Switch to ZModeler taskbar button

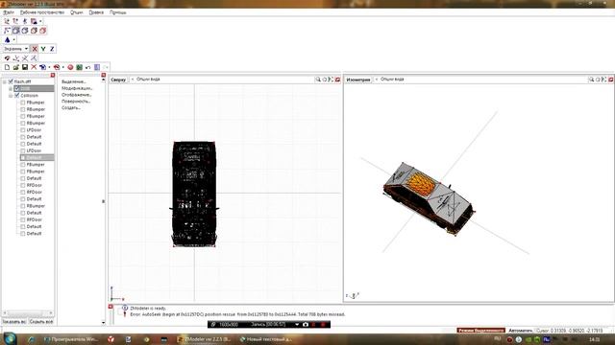[204, 339]
